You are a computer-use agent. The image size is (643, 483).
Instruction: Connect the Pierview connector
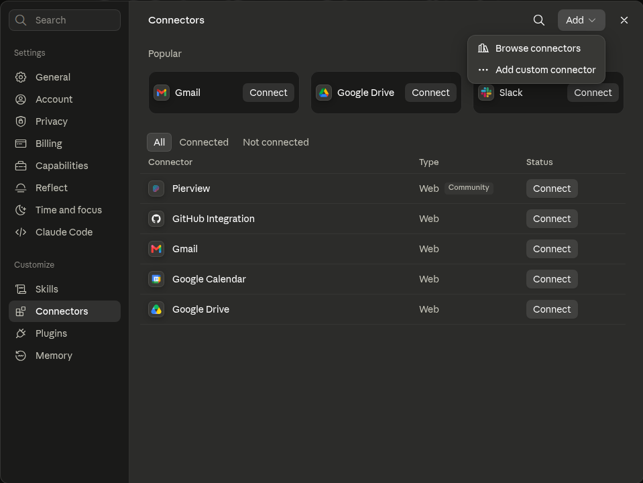[552, 189]
